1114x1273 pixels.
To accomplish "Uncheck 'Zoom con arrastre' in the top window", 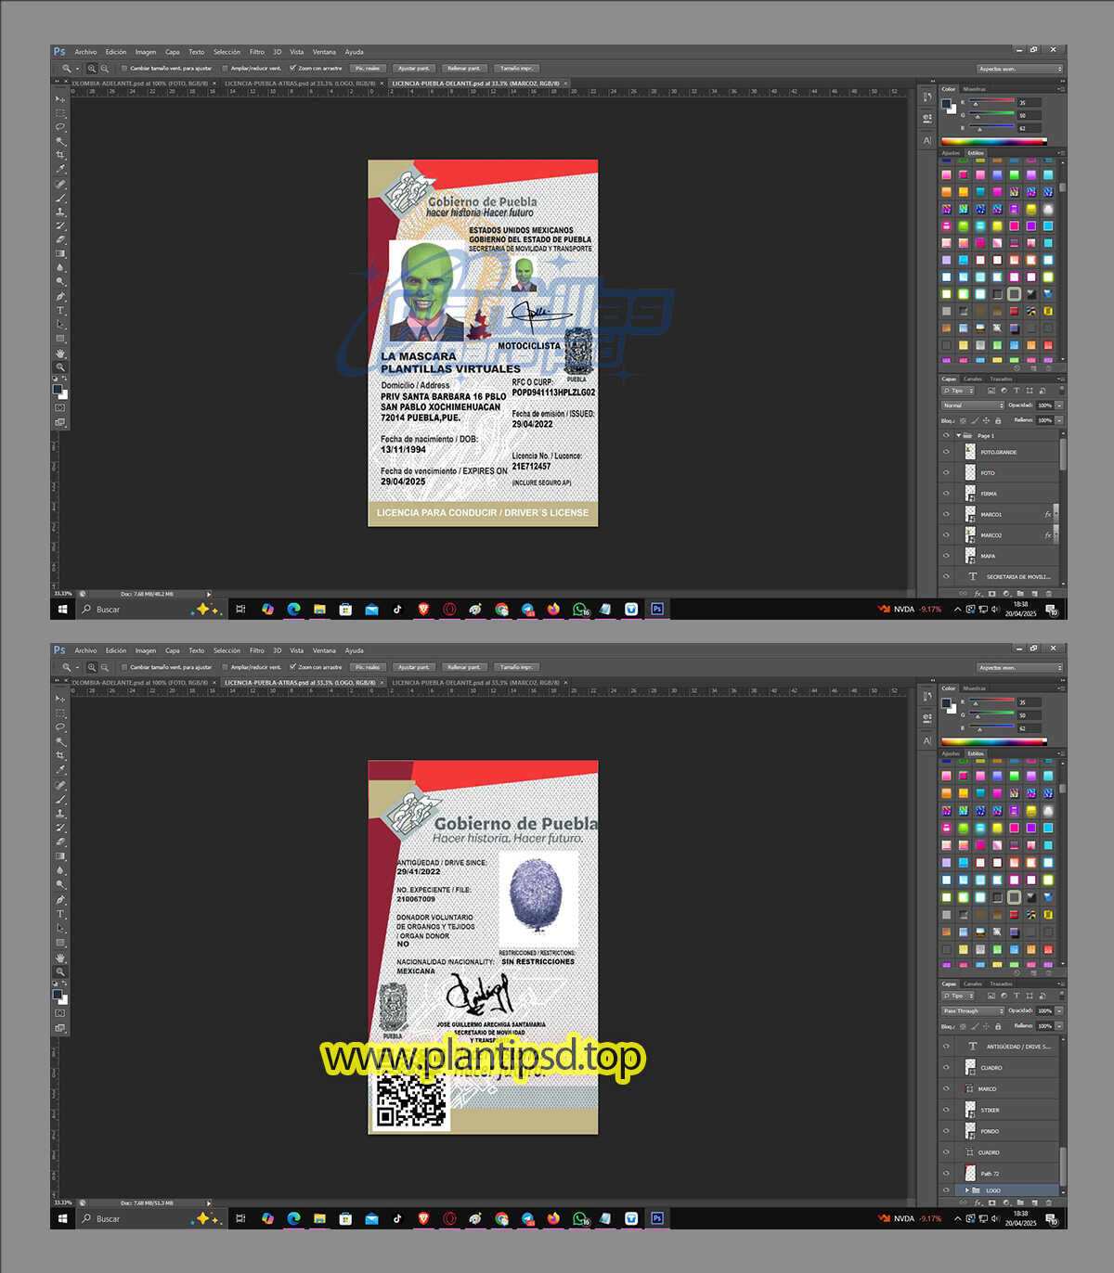I will (x=292, y=68).
